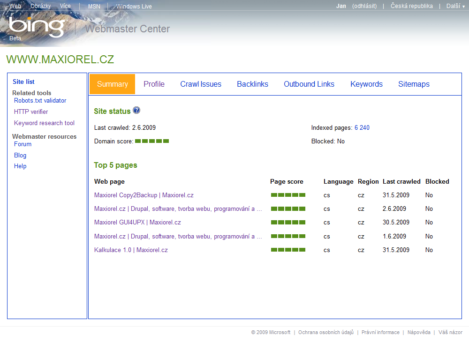Open Kalkulace 1.0 page link
469x350 pixels.
click(131, 250)
